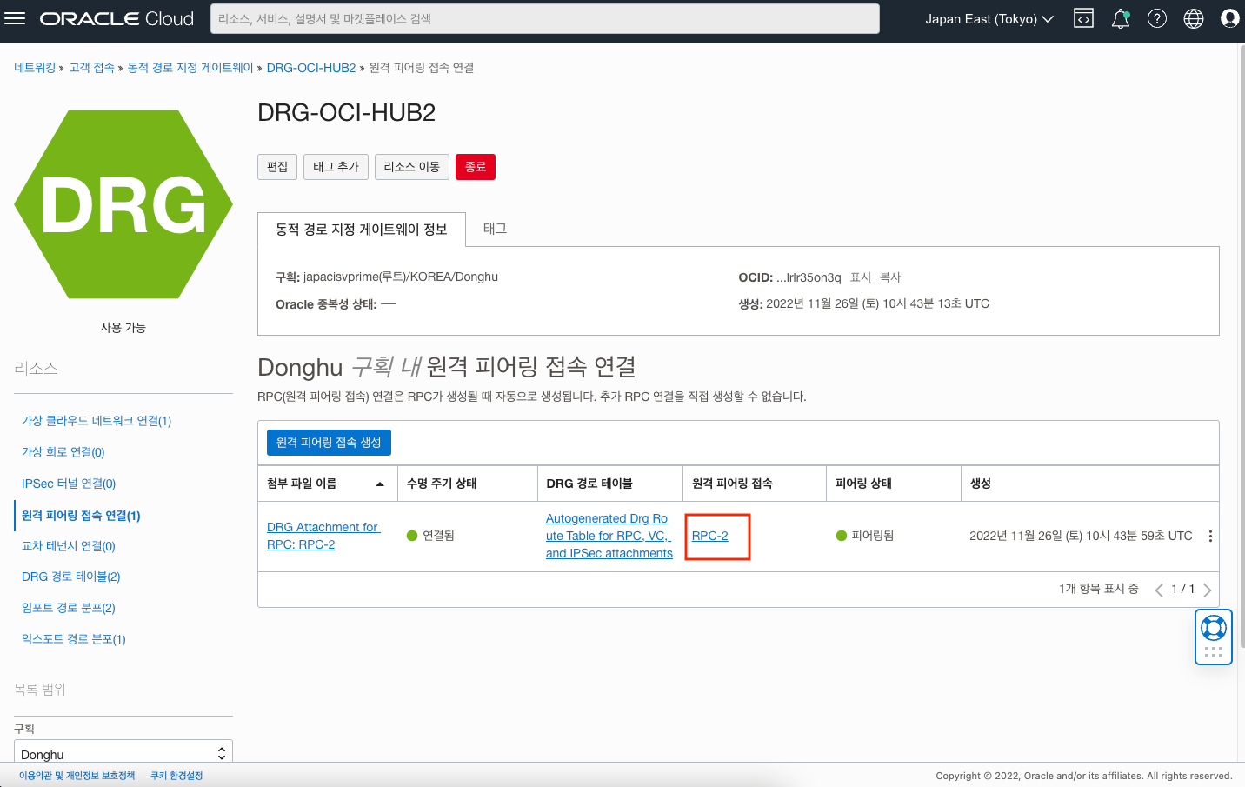This screenshot has width=1245, height=787.
Task: Open the help question-mark icon
Action: 1156,17
